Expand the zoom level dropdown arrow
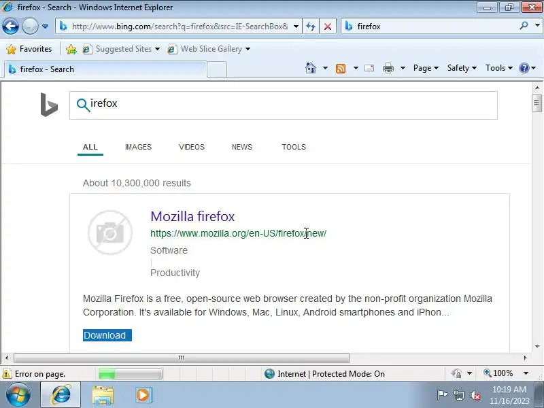The width and height of the screenshot is (544, 408). pyautogui.click(x=526, y=373)
